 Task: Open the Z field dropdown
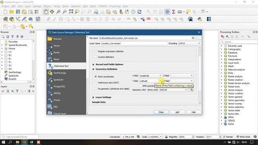click(x=182, y=76)
